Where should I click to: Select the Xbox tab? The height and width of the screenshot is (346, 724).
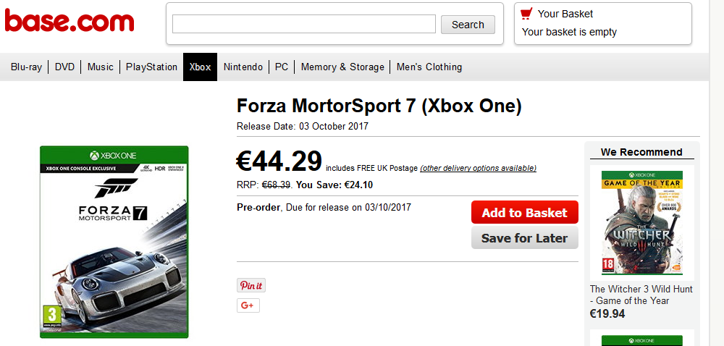(x=200, y=67)
